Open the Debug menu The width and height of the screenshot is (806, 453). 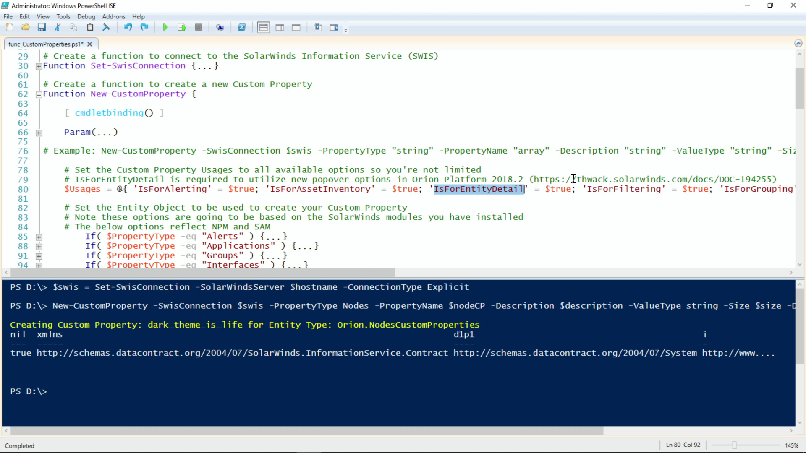[x=86, y=16]
